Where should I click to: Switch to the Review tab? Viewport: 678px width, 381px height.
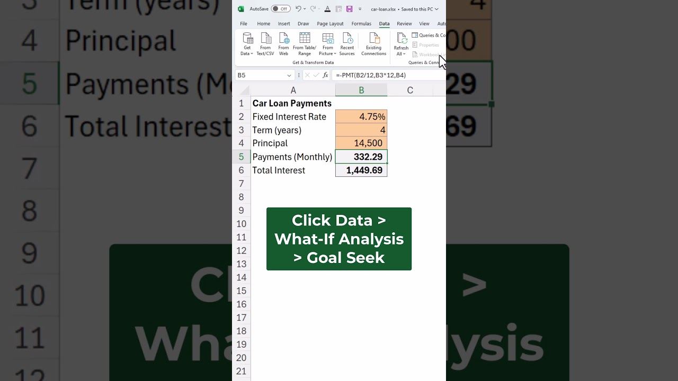pos(404,24)
